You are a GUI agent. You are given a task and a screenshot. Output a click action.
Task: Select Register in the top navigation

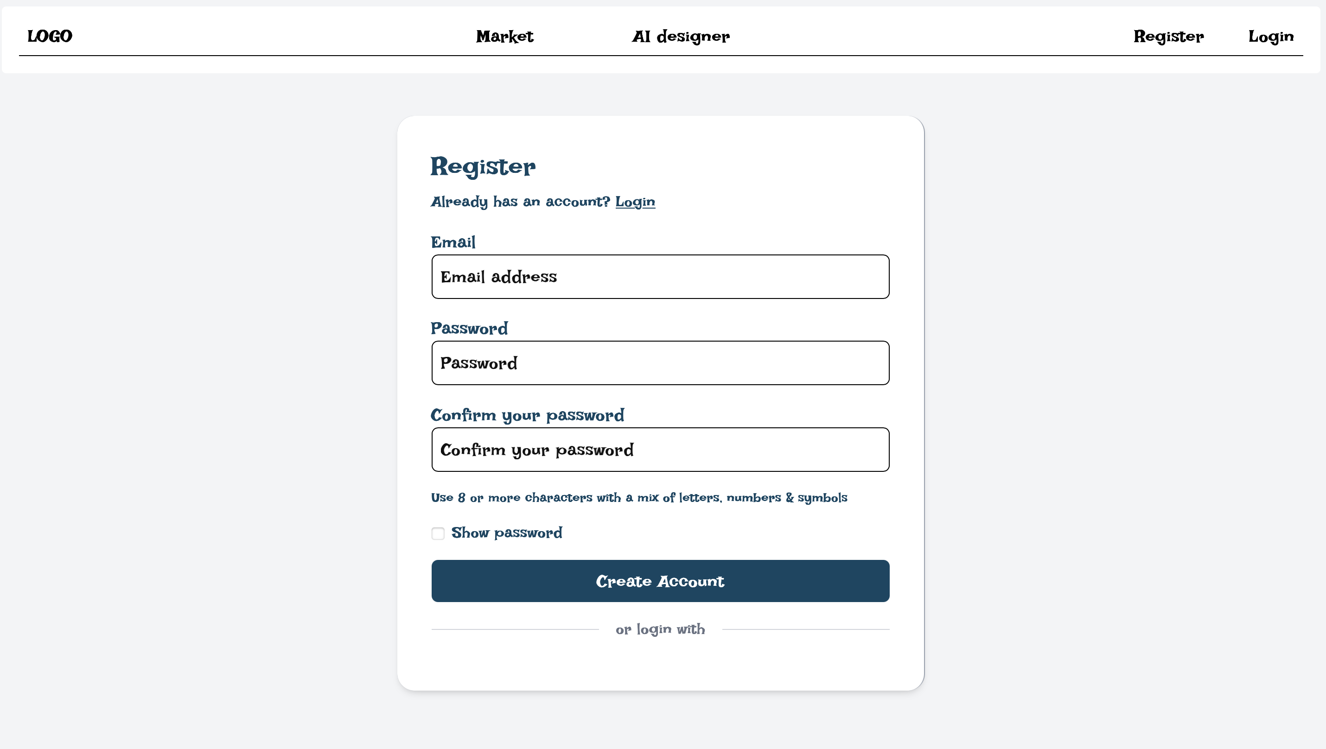click(1168, 37)
